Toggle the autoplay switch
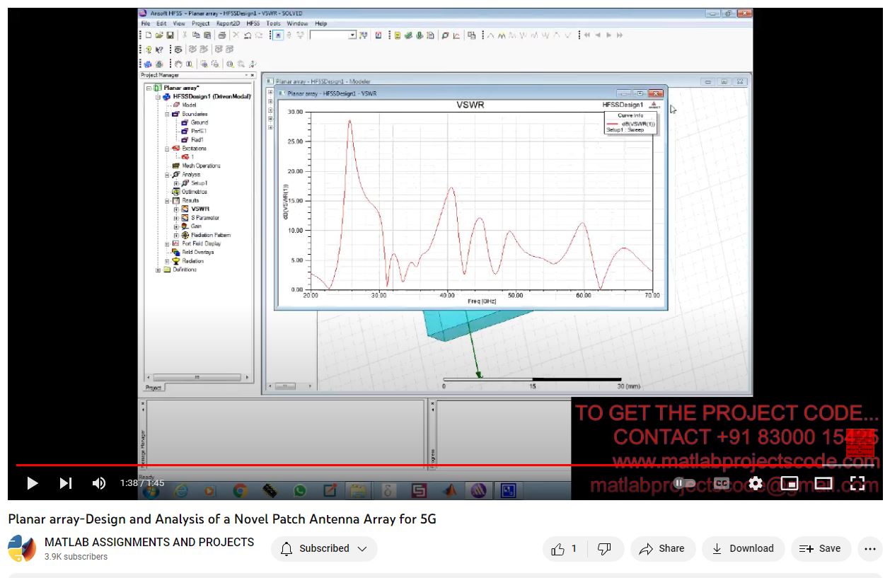The width and height of the screenshot is (890, 578). [684, 483]
